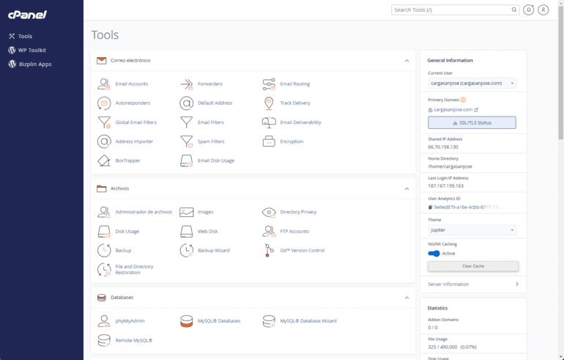Image resolution: width=564 pixels, height=360 pixels.
Task: Click the notifications bell icon
Action: [x=528, y=10]
